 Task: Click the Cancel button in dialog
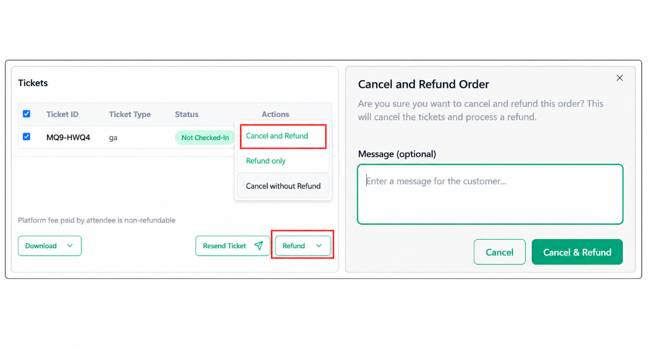499,252
